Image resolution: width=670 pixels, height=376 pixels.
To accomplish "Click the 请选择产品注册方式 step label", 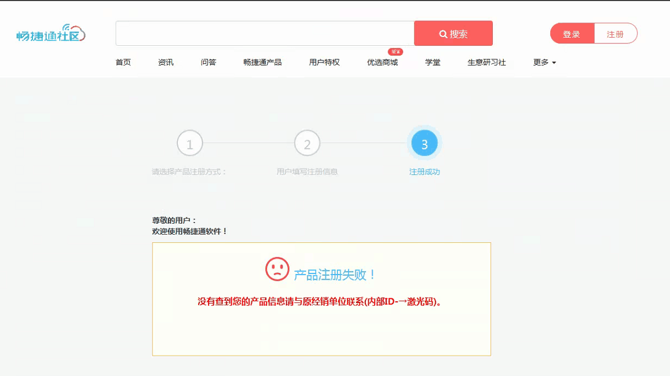I will pyautogui.click(x=189, y=171).
